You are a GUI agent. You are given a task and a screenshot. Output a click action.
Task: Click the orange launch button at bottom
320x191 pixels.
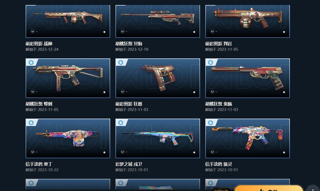[x=269, y=188]
